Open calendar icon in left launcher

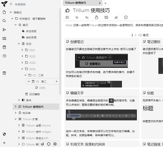pyautogui.click(x=4, y=47)
